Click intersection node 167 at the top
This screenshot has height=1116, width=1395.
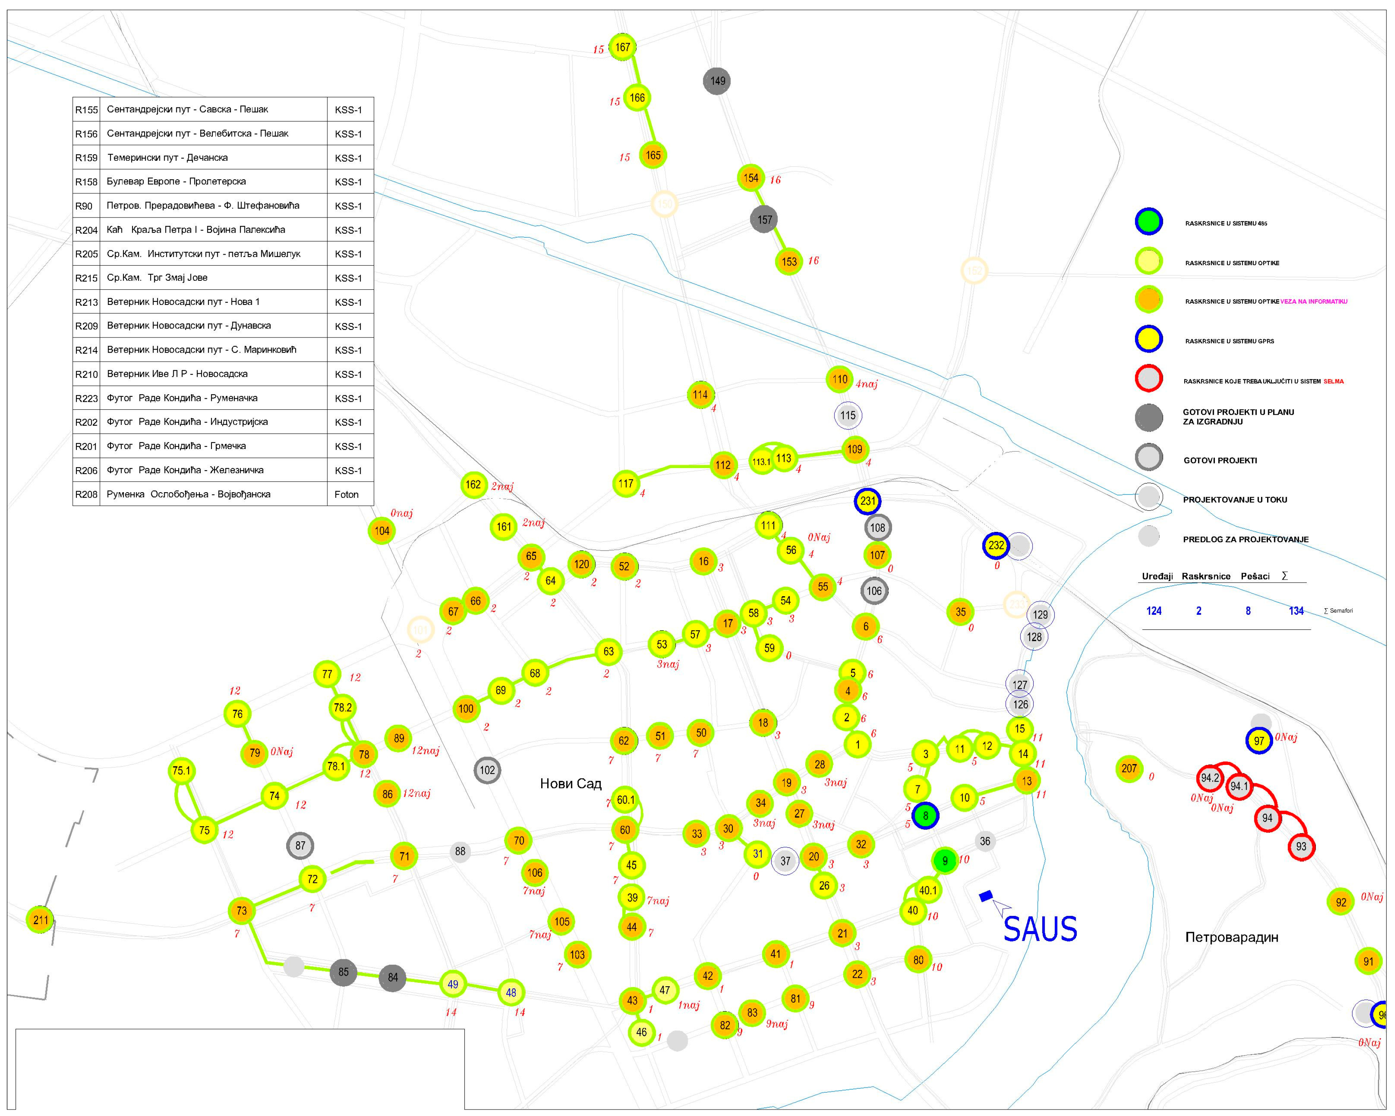tap(623, 47)
